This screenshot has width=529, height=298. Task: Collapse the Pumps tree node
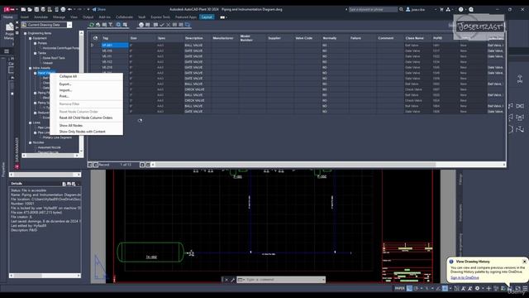(35, 43)
